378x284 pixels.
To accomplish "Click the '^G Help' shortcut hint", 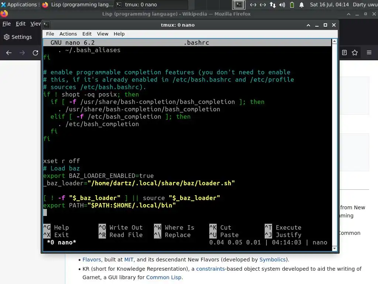I will tap(56, 227).
